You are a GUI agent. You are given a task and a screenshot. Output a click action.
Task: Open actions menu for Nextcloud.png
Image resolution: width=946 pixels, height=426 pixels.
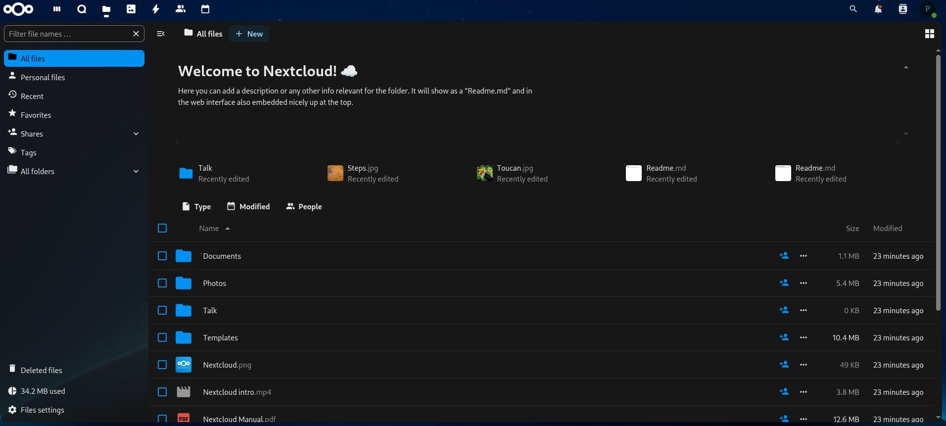pyautogui.click(x=804, y=365)
